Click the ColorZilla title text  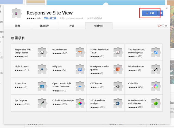133,84
